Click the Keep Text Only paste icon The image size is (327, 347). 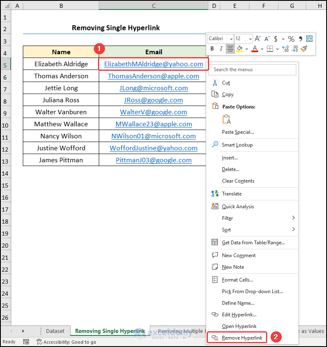pos(227,119)
